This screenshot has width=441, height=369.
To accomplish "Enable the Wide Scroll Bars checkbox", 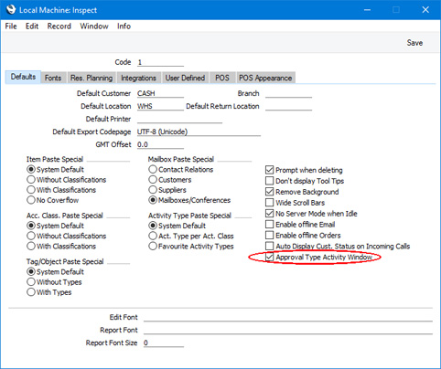I will (x=269, y=203).
